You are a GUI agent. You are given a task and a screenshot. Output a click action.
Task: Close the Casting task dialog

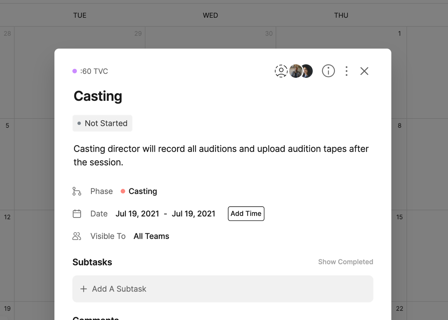click(x=364, y=71)
